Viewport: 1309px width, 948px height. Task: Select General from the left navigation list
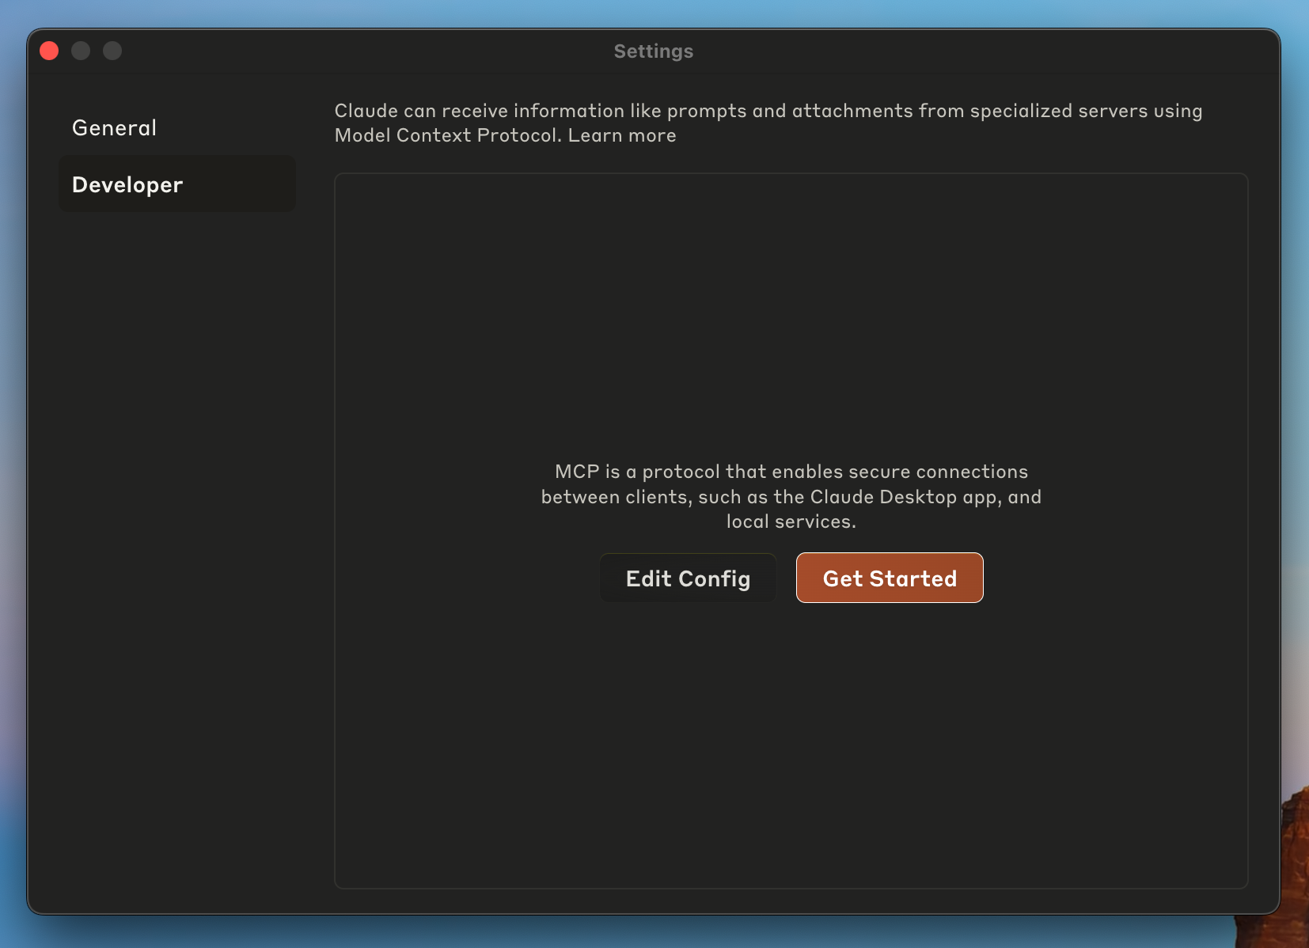114,127
